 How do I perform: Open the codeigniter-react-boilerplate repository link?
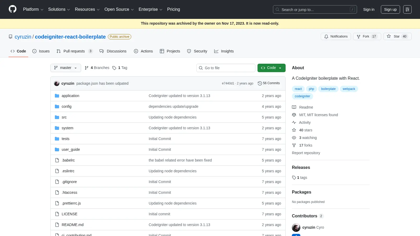pos(70,37)
